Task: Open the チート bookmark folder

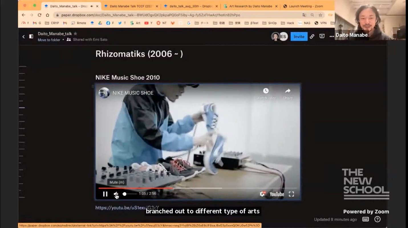Action: [202, 23]
